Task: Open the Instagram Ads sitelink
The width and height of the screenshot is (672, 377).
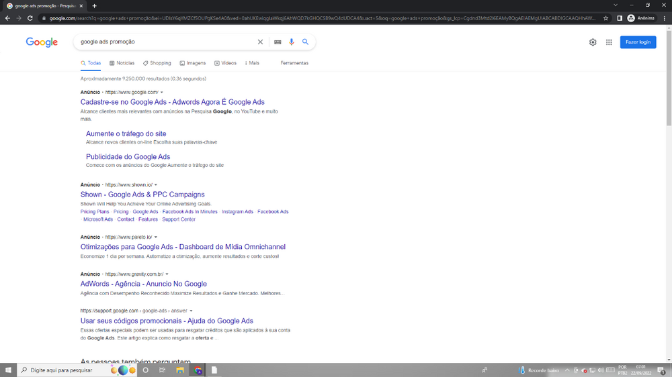Action: point(237,212)
